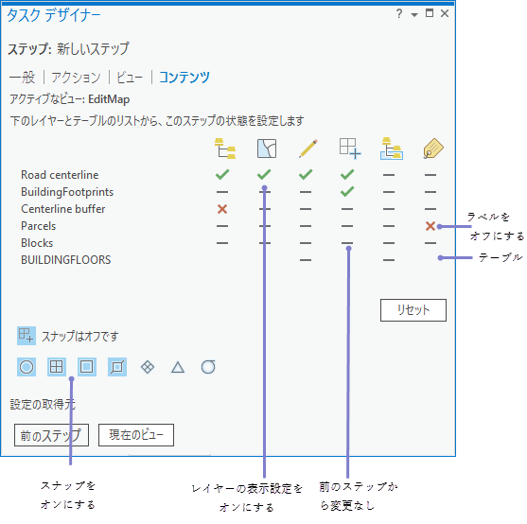Toggle Road centerline editable check
This screenshot has width=527, height=524.
coord(306,175)
